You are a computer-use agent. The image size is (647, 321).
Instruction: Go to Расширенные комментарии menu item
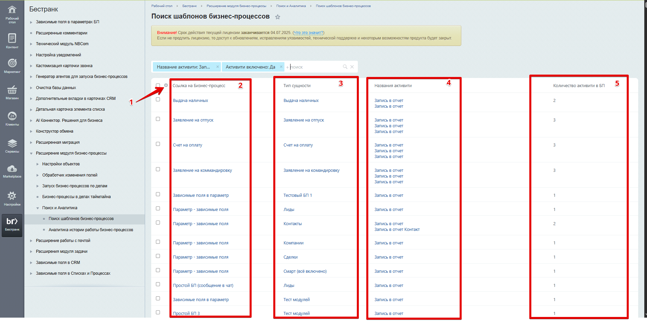click(x=62, y=33)
